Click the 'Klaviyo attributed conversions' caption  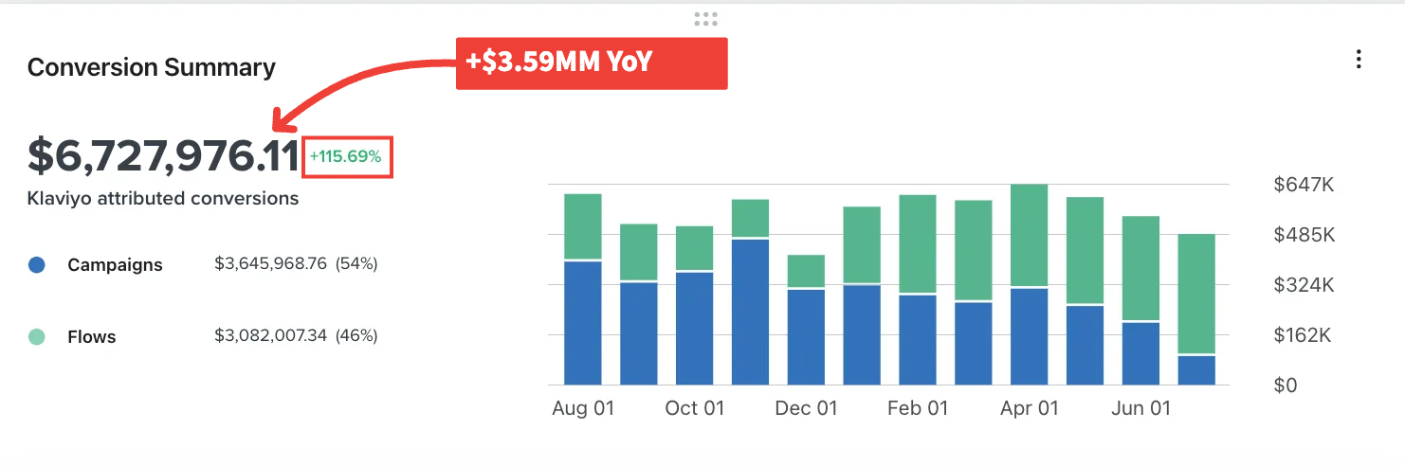[163, 199]
